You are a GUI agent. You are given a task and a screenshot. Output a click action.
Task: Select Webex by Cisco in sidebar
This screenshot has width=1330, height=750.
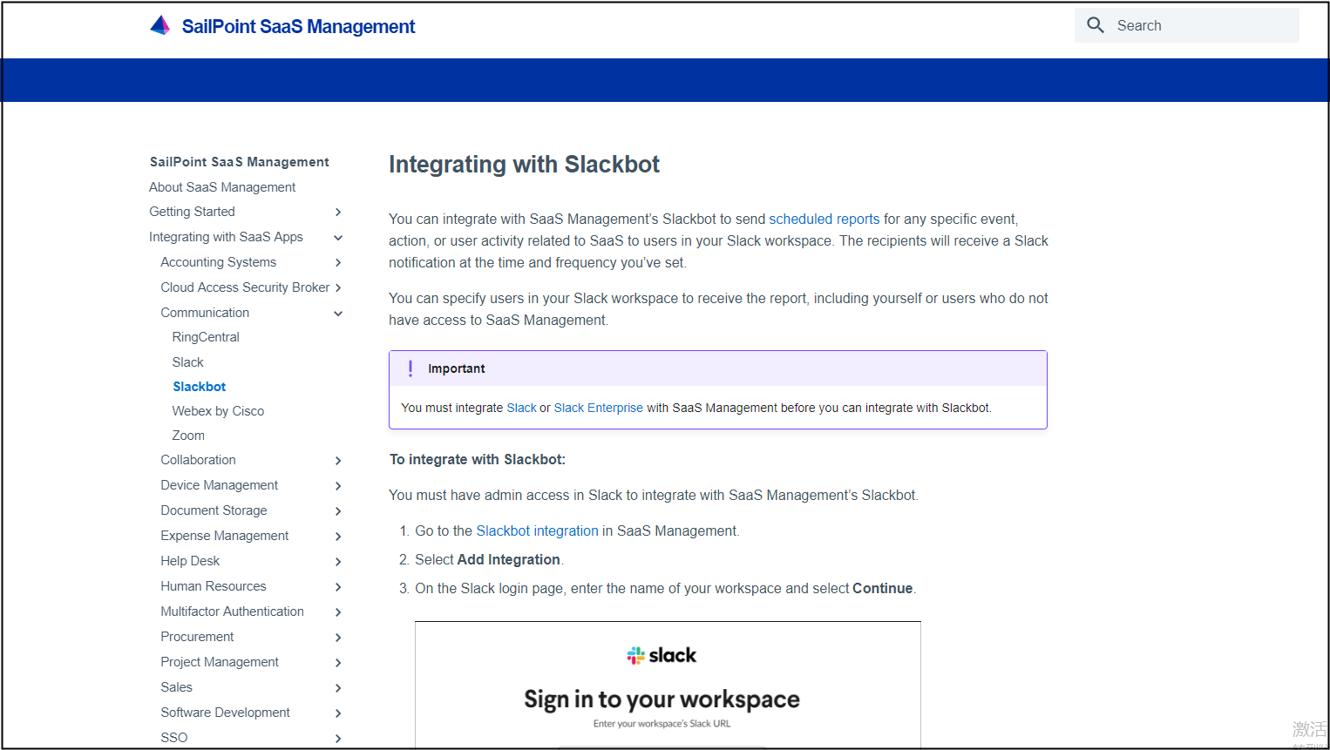[218, 411]
